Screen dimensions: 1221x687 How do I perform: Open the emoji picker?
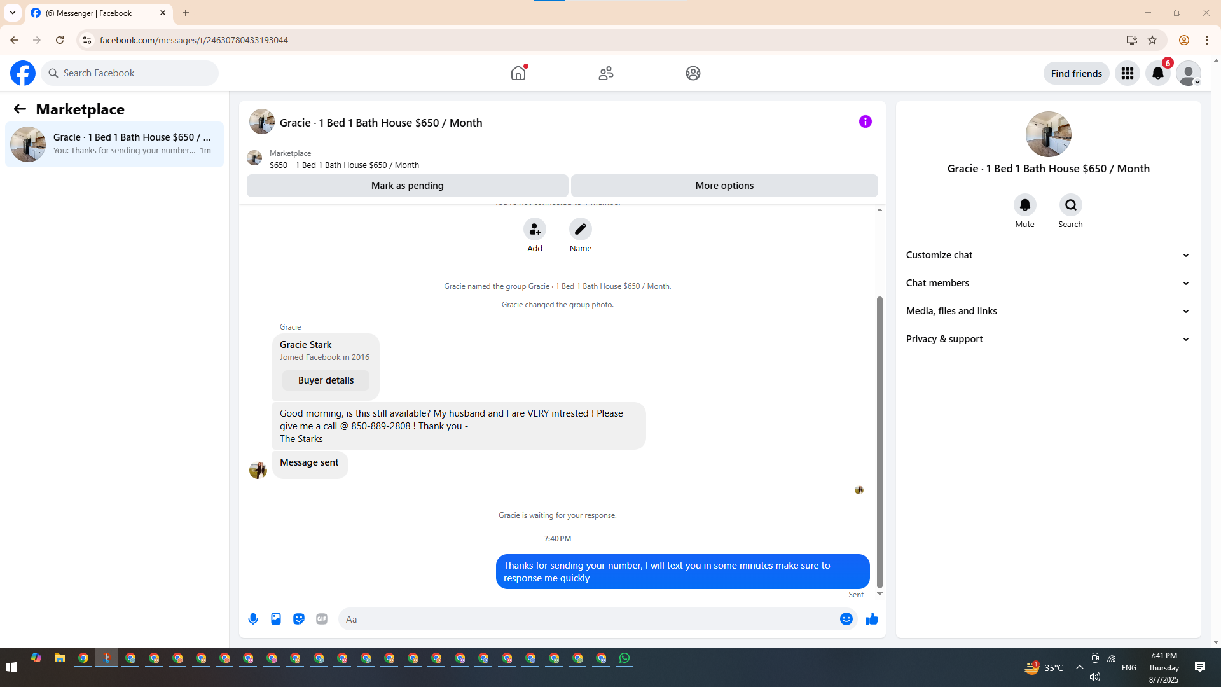[x=846, y=619]
